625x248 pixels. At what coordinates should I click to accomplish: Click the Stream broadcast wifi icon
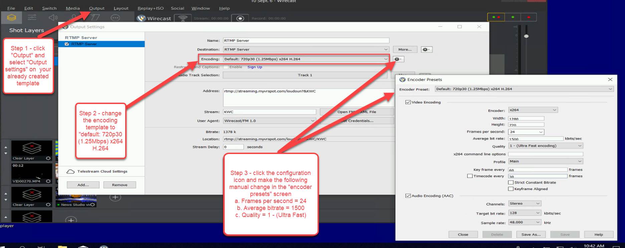[183, 18]
